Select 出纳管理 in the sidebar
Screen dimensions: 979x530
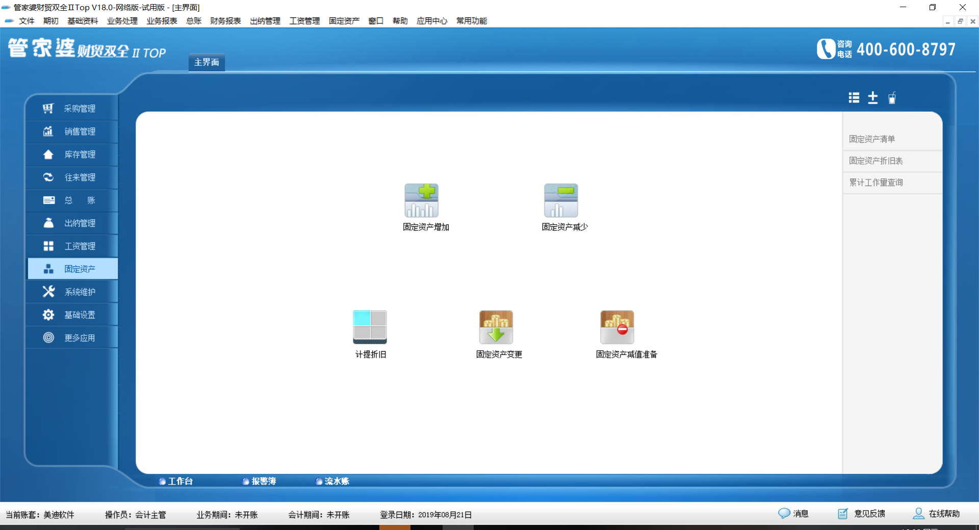72,223
